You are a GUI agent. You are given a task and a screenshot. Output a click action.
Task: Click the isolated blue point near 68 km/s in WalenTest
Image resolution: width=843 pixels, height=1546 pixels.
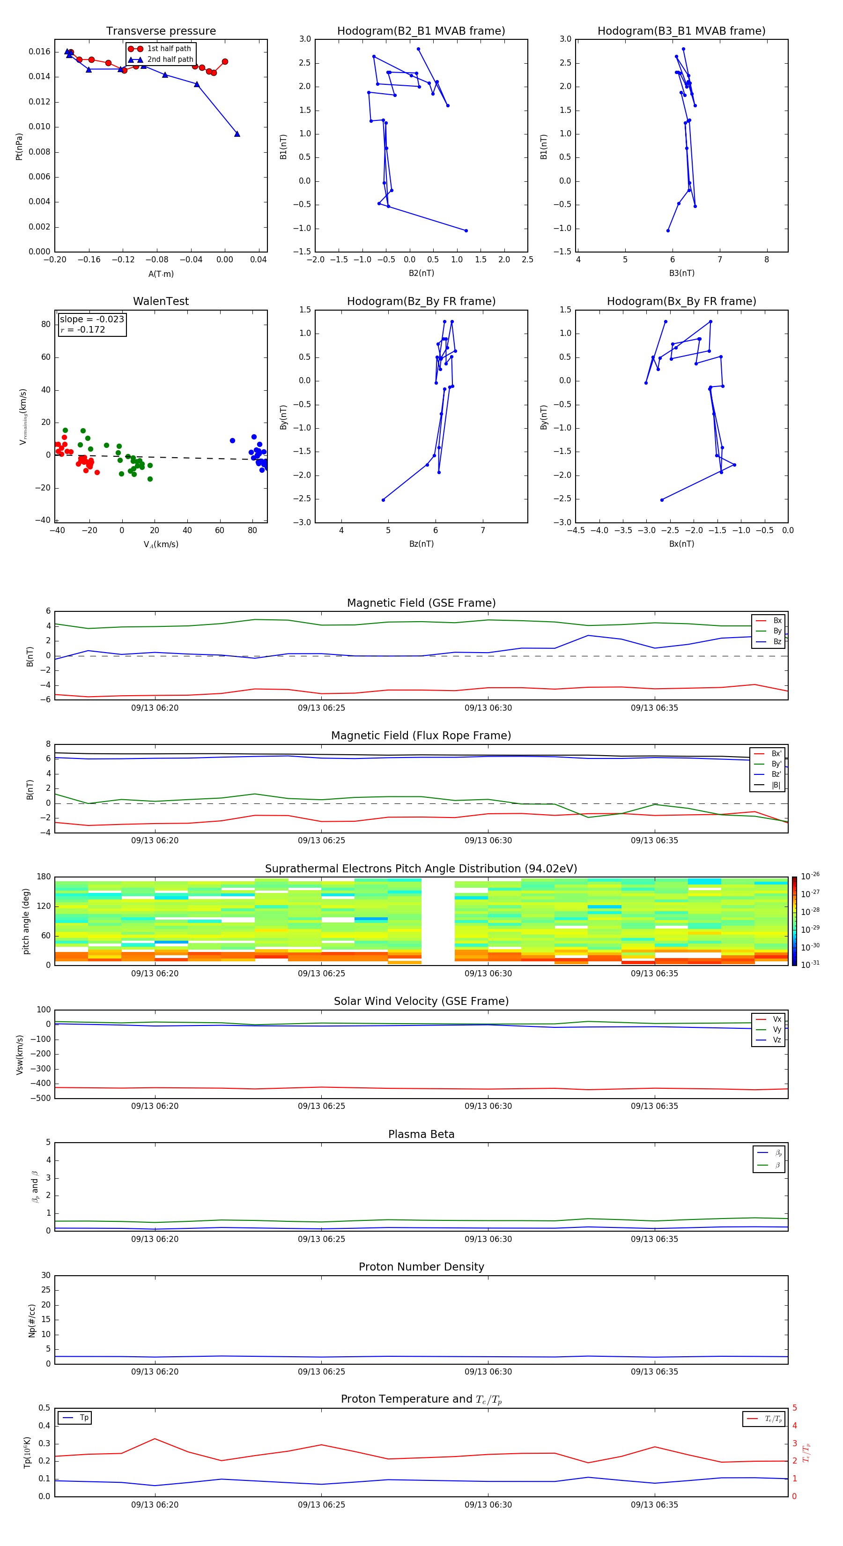pyautogui.click(x=232, y=440)
